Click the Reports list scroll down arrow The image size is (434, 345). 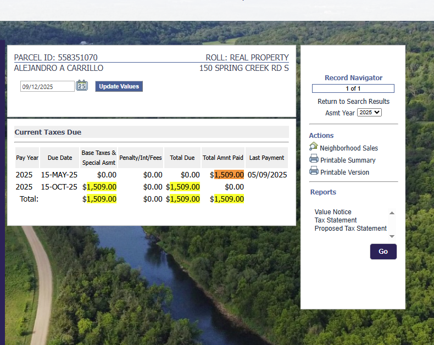(392, 236)
